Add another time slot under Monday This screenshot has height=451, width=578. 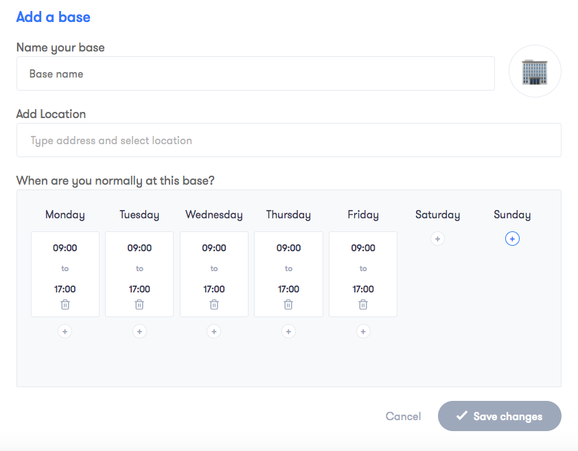65,332
